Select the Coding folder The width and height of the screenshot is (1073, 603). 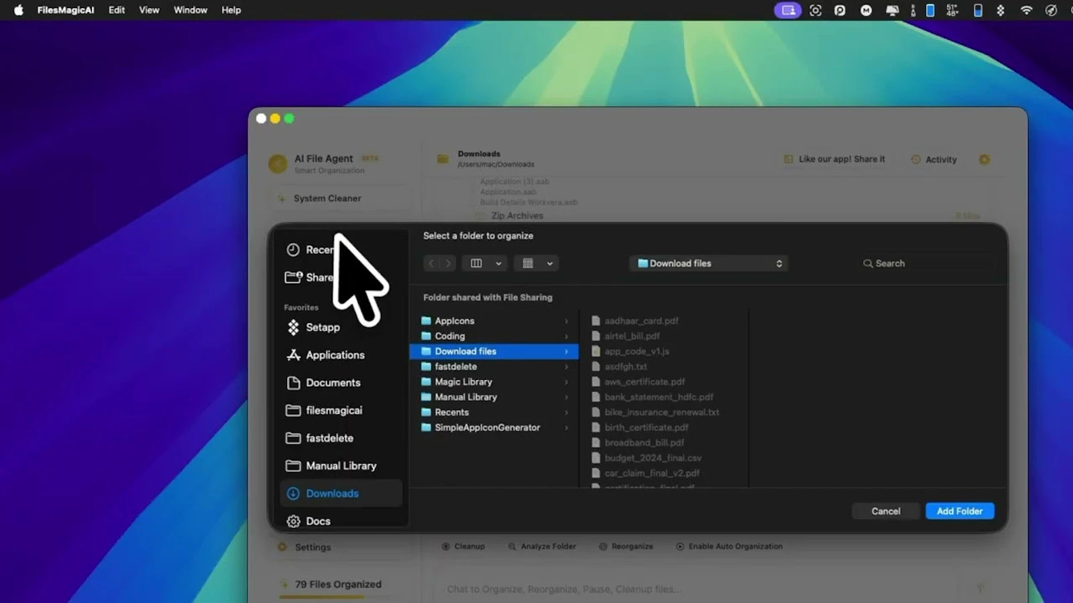click(x=494, y=336)
